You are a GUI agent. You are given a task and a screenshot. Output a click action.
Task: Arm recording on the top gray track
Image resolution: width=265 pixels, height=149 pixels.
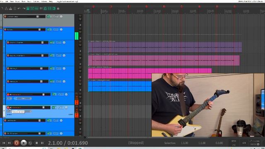pyautogui.click(x=5, y=17)
